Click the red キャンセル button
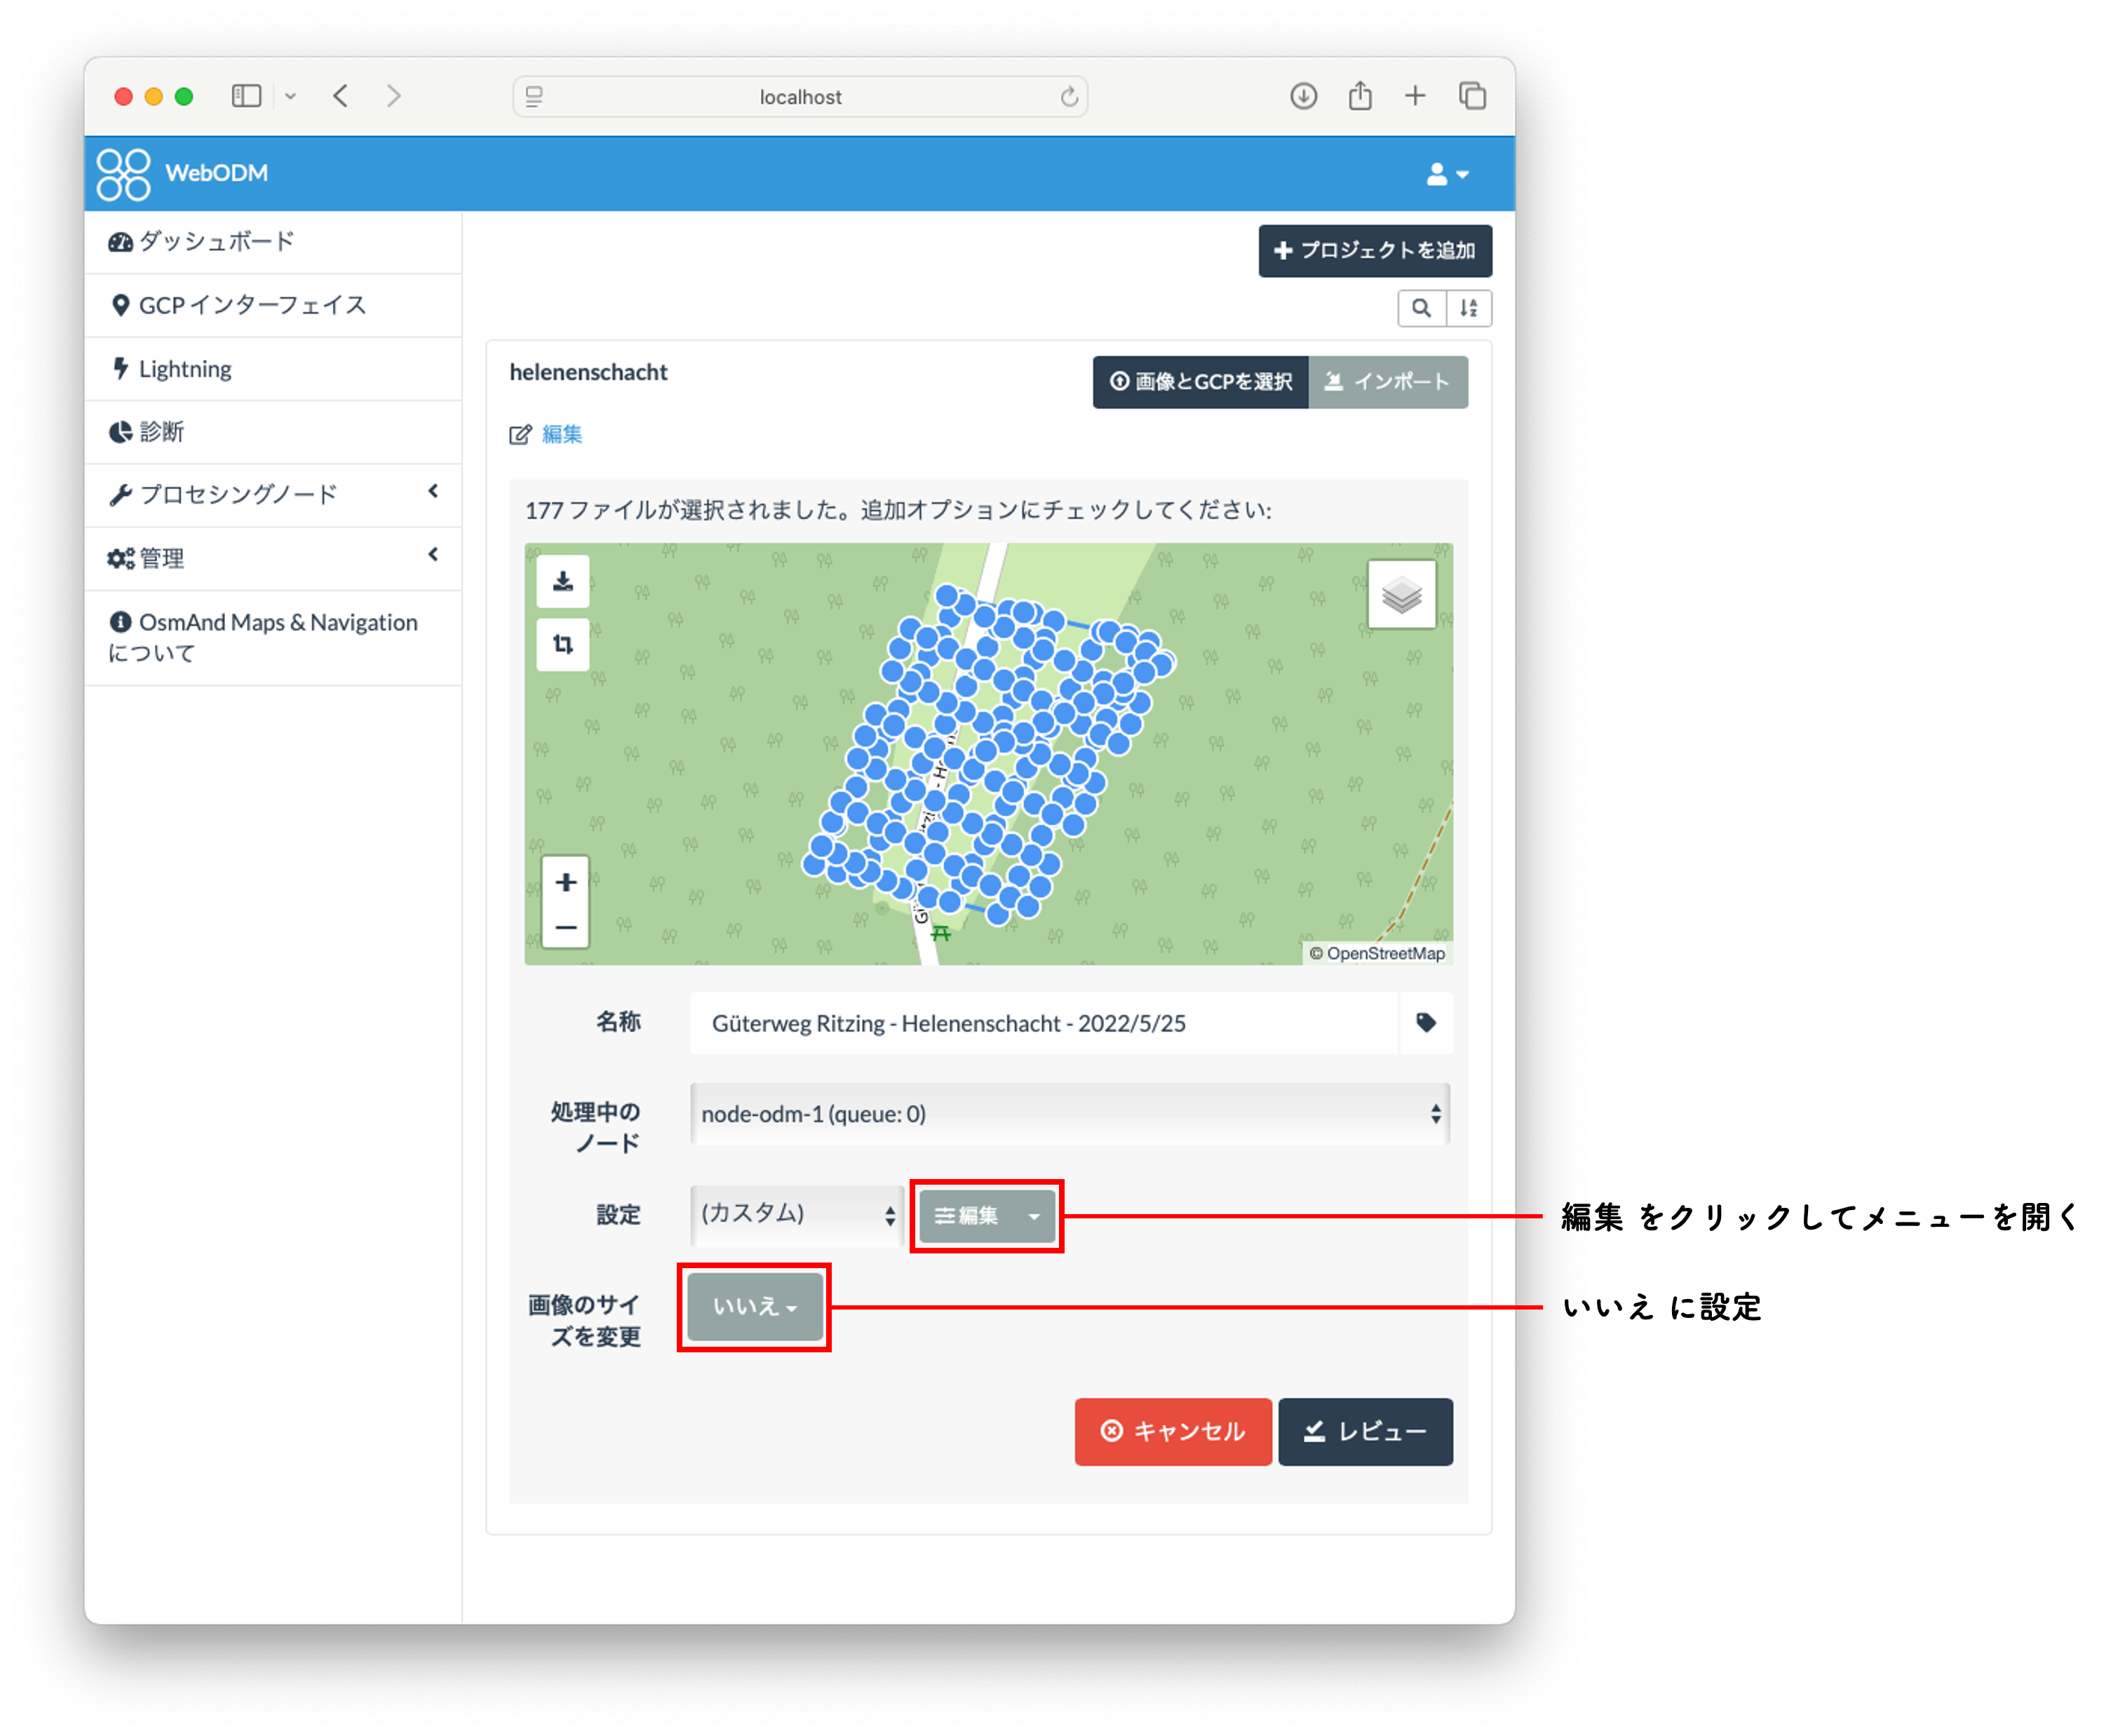The image size is (2118, 1736). [x=1173, y=1432]
